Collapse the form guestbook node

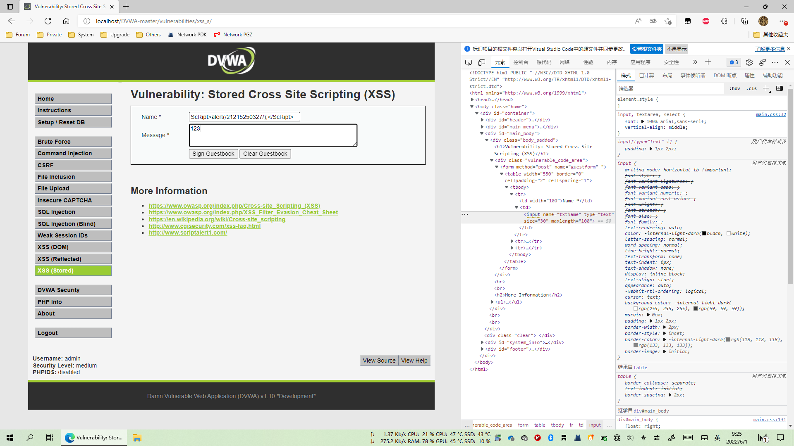[x=497, y=167]
